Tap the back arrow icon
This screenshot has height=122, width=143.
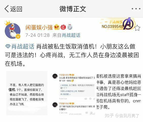pyautogui.click(x=7, y=9)
